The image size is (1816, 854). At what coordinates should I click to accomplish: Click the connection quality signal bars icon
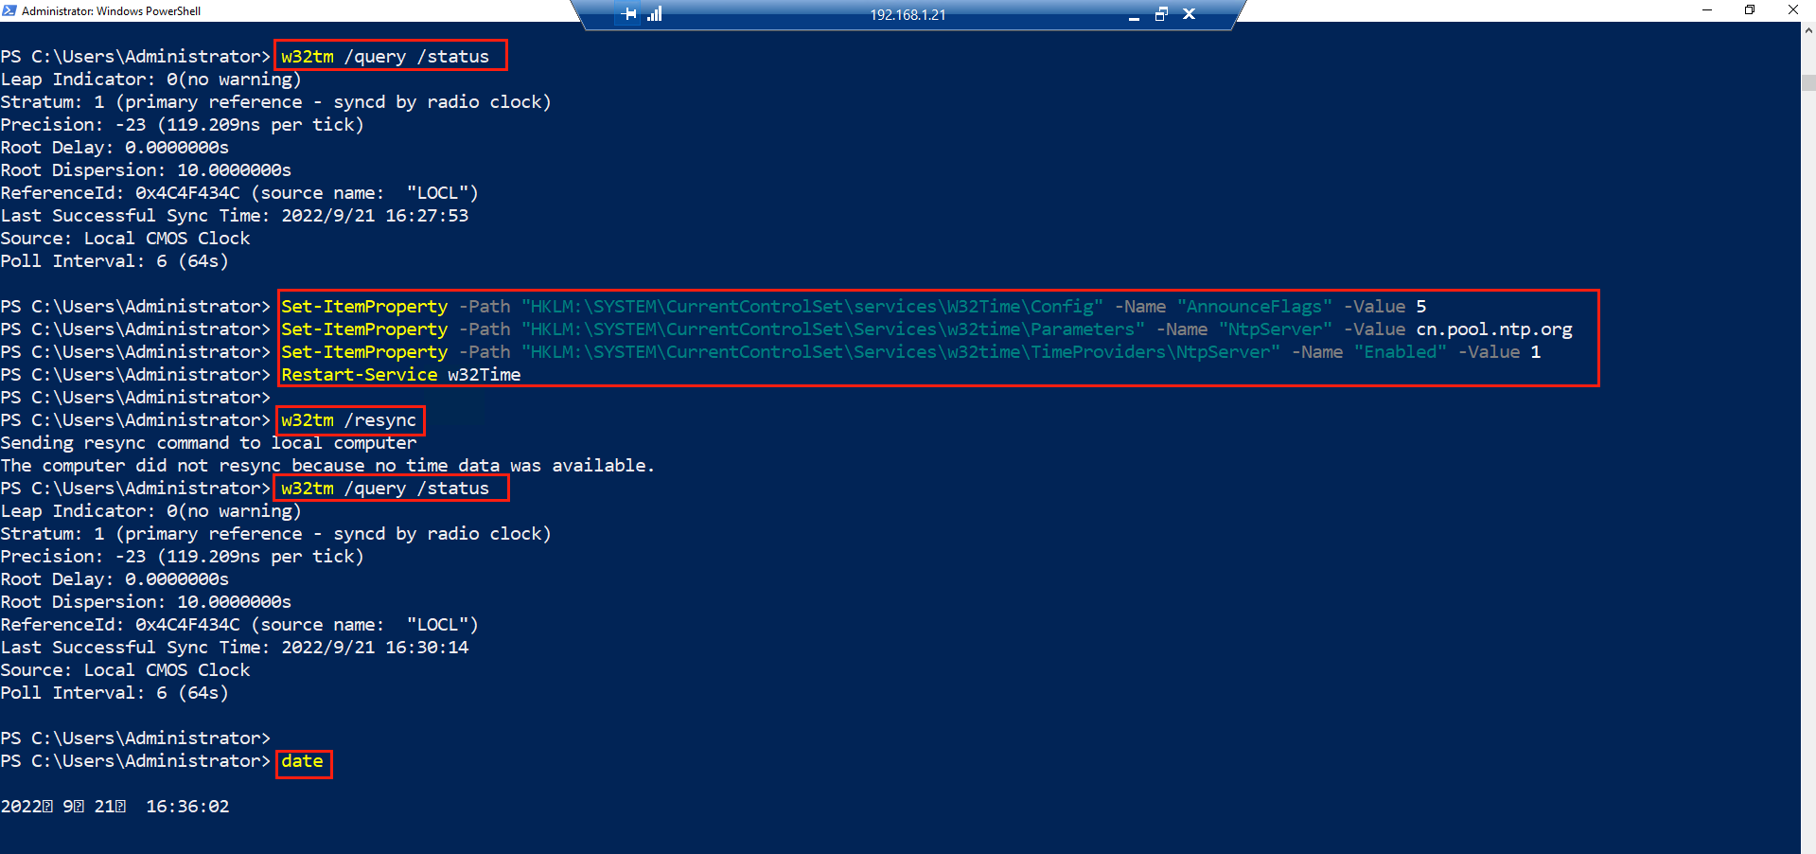coord(654,14)
